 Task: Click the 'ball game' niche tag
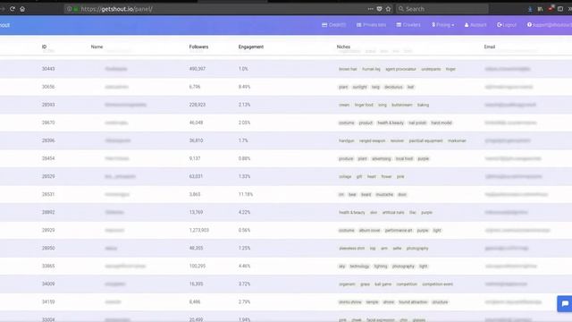383,284
